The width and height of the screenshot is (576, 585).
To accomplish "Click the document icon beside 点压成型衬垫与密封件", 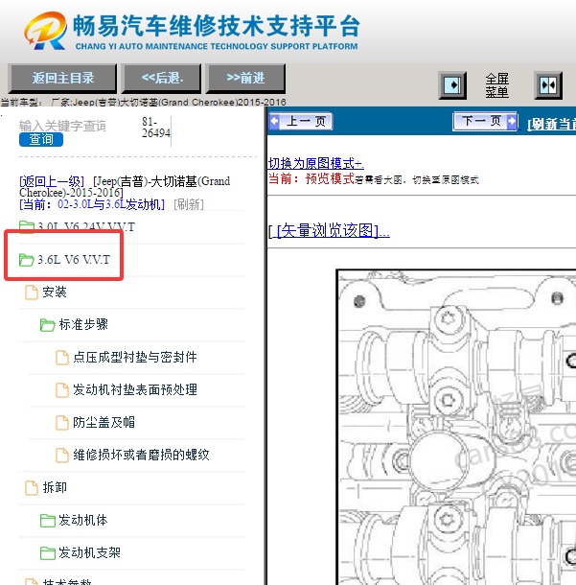I will pyautogui.click(x=62, y=357).
